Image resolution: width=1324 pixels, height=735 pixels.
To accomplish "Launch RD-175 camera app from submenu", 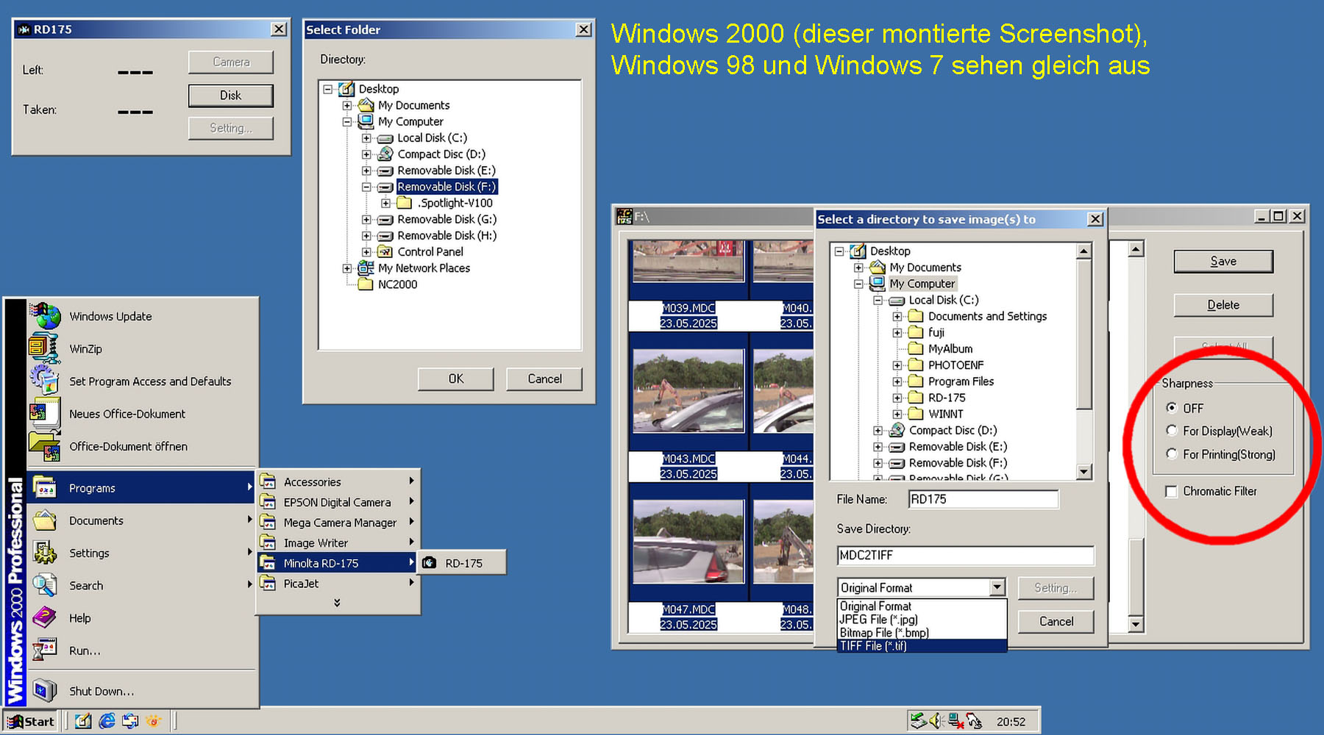I will 463,563.
